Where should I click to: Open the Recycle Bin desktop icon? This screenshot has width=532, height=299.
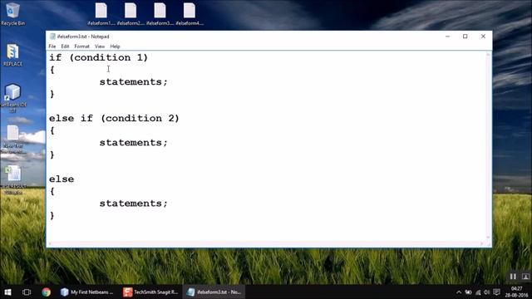click(12, 13)
